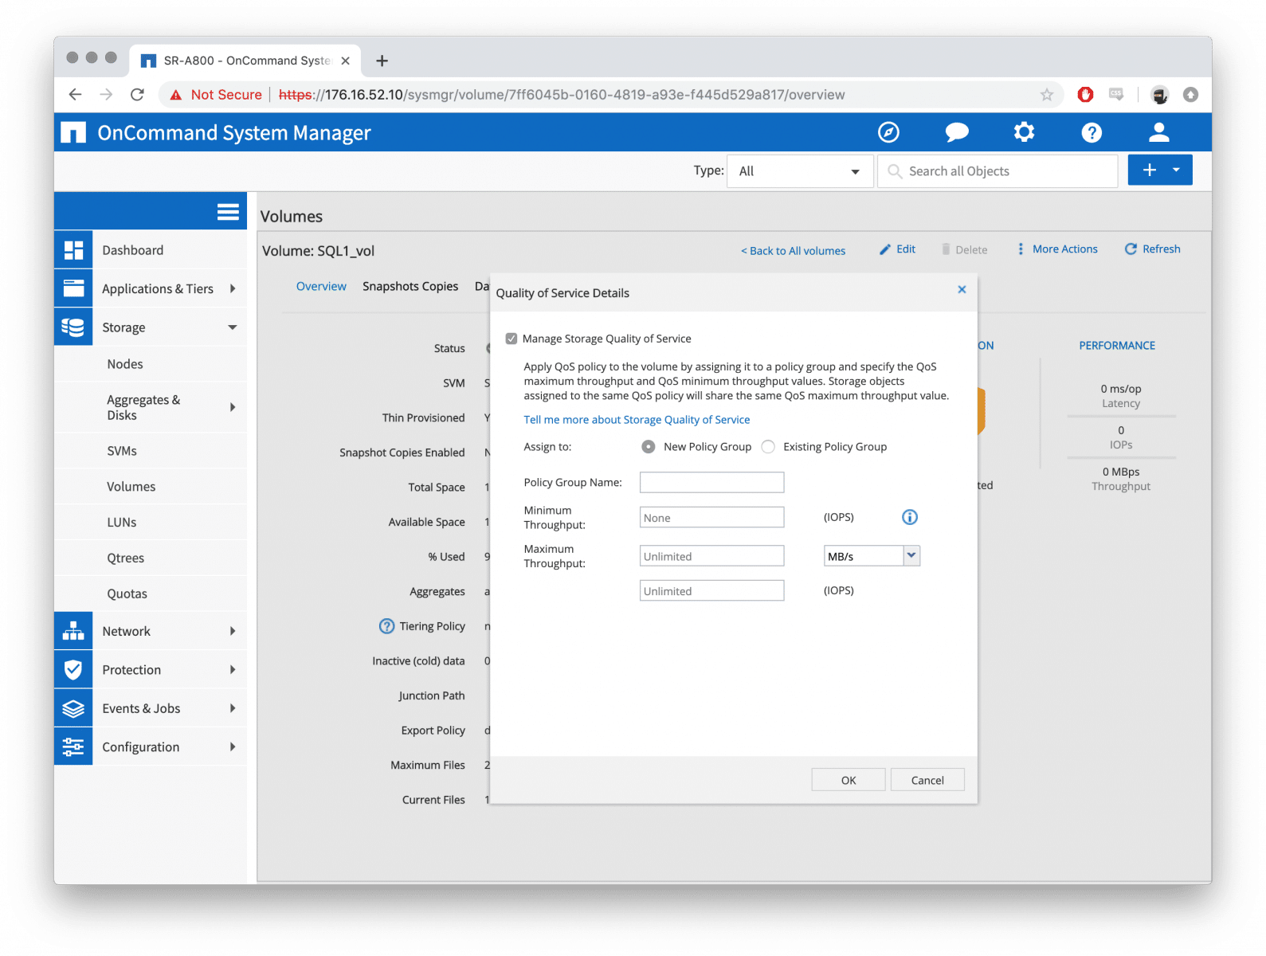Click OK in QoS dialog

[x=849, y=780]
